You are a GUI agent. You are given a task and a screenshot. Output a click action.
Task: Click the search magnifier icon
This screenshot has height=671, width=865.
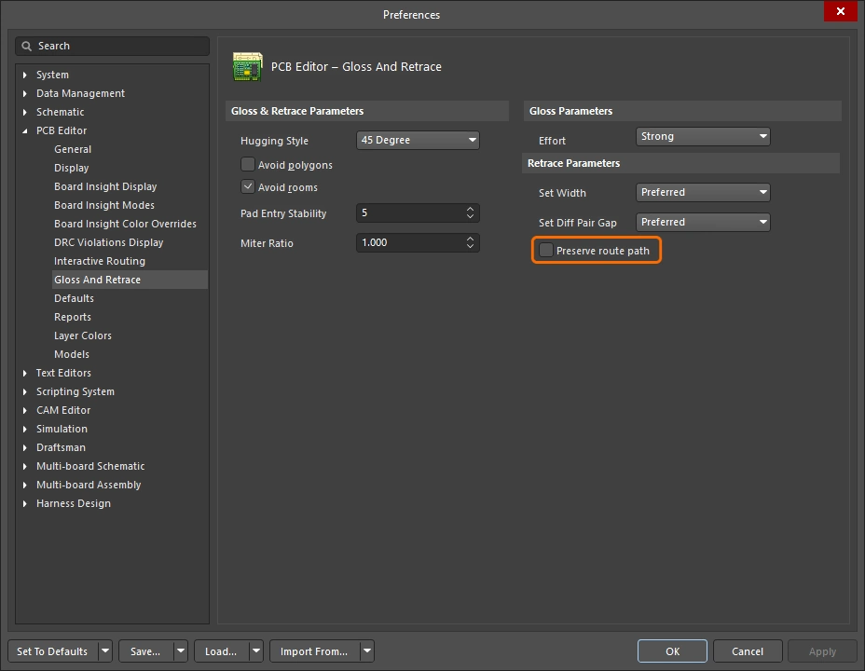29,46
